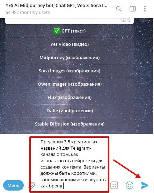Screen dimensions: 154x193
Task: Show bot keyboard commands grid icon
Action: (114, 185)
